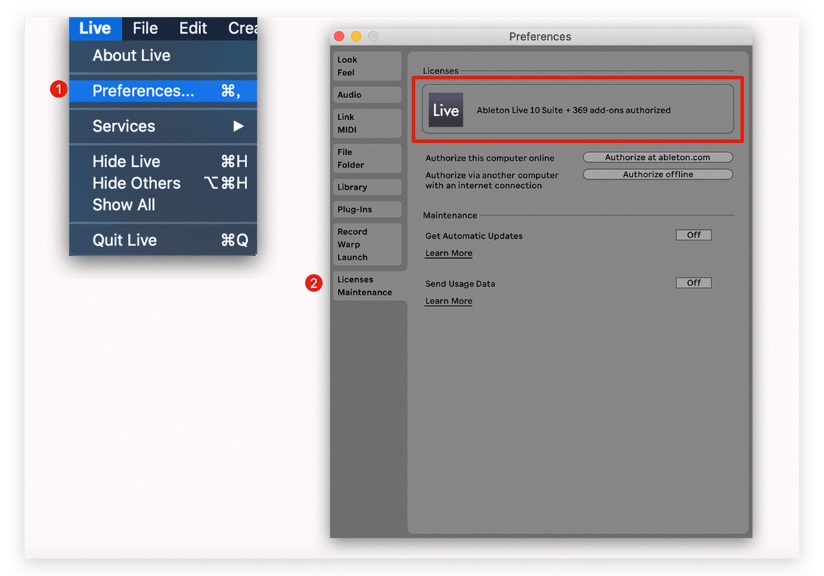Choose Hide Live menu item

click(163, 161)
